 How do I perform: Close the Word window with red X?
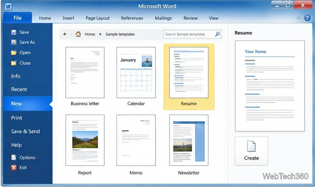point(303,5)
